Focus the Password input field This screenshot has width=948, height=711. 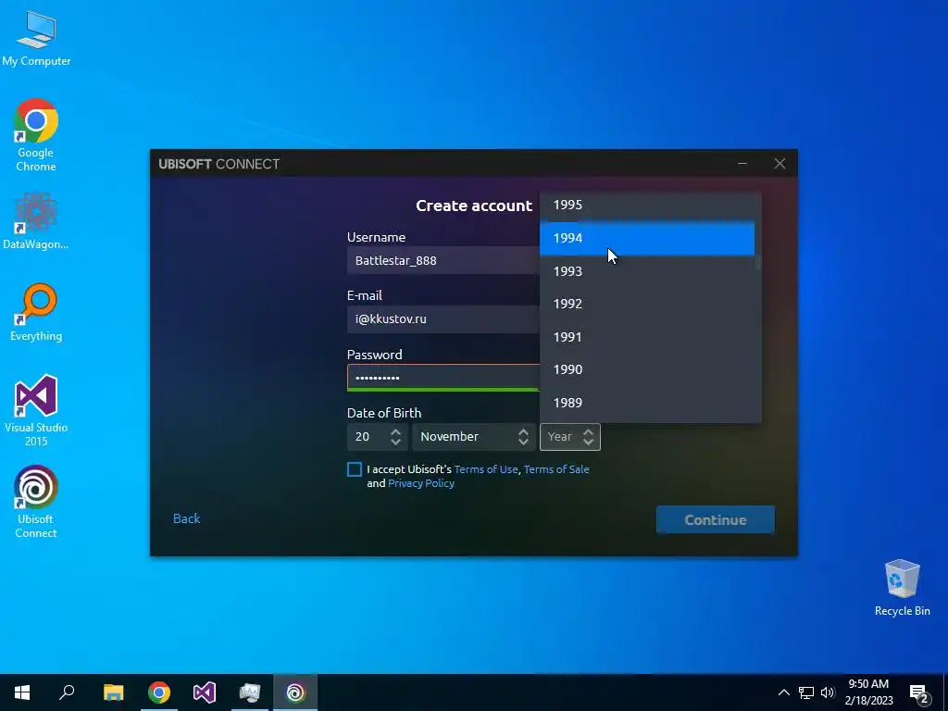[443, 378]
